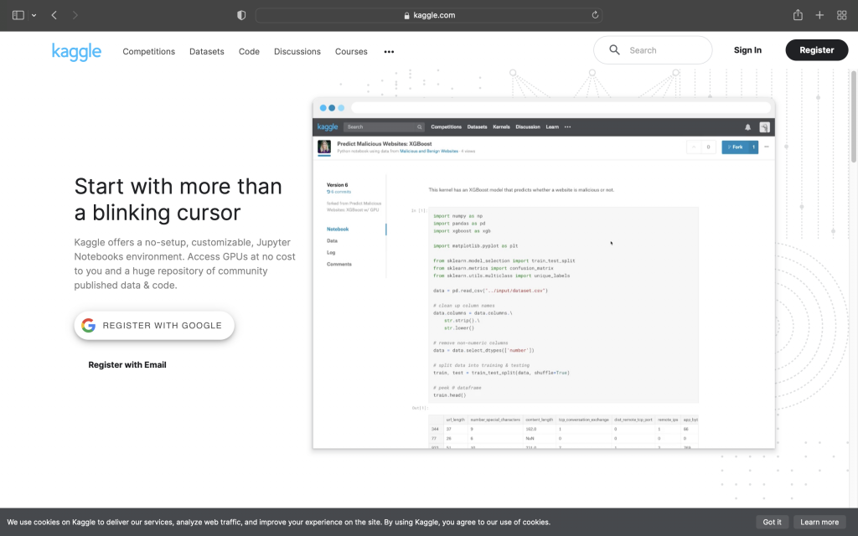
Task: Click the magnifier icon in the search box
Action: point(614,50)
